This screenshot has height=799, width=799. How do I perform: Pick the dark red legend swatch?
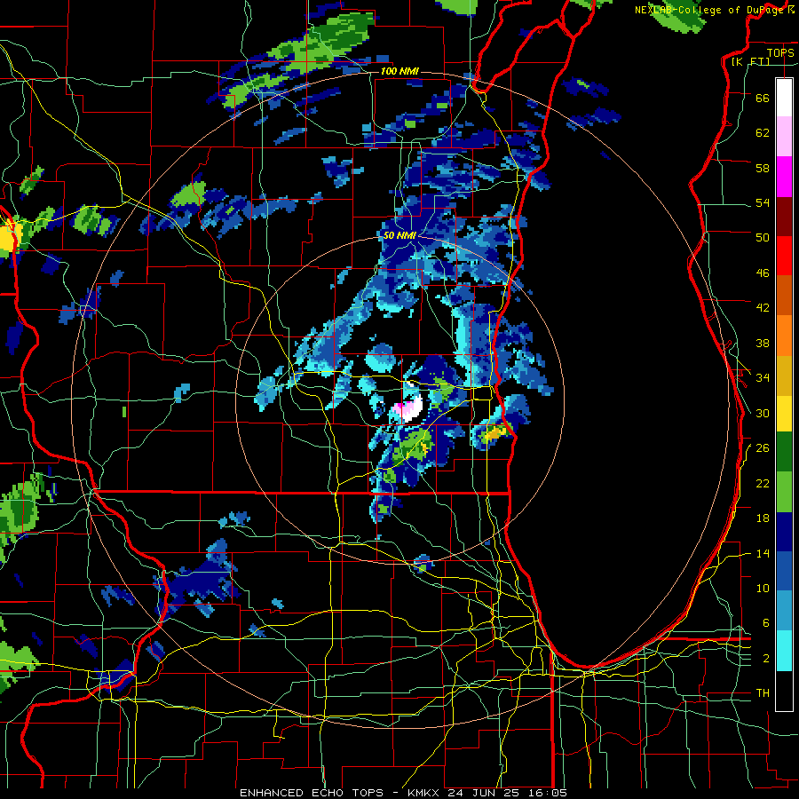[x=784, y=217]
